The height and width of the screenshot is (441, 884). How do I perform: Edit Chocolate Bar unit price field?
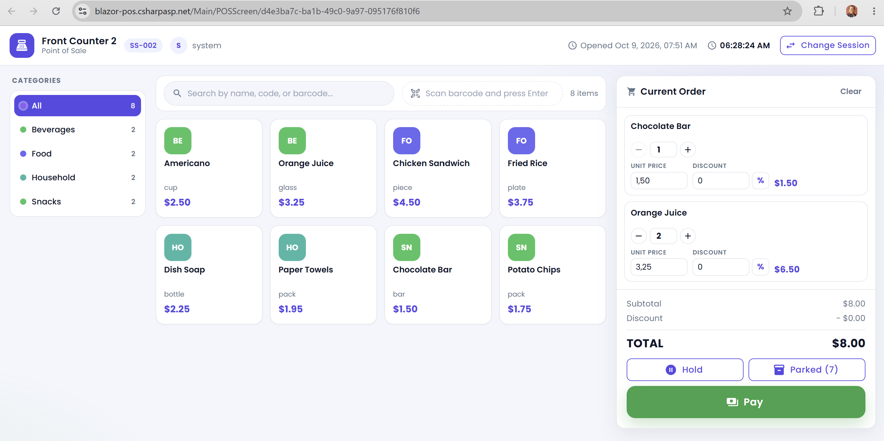(659, 181)
